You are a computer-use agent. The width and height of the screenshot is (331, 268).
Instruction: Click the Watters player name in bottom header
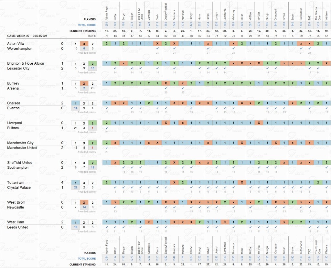(x=326, y=245)
